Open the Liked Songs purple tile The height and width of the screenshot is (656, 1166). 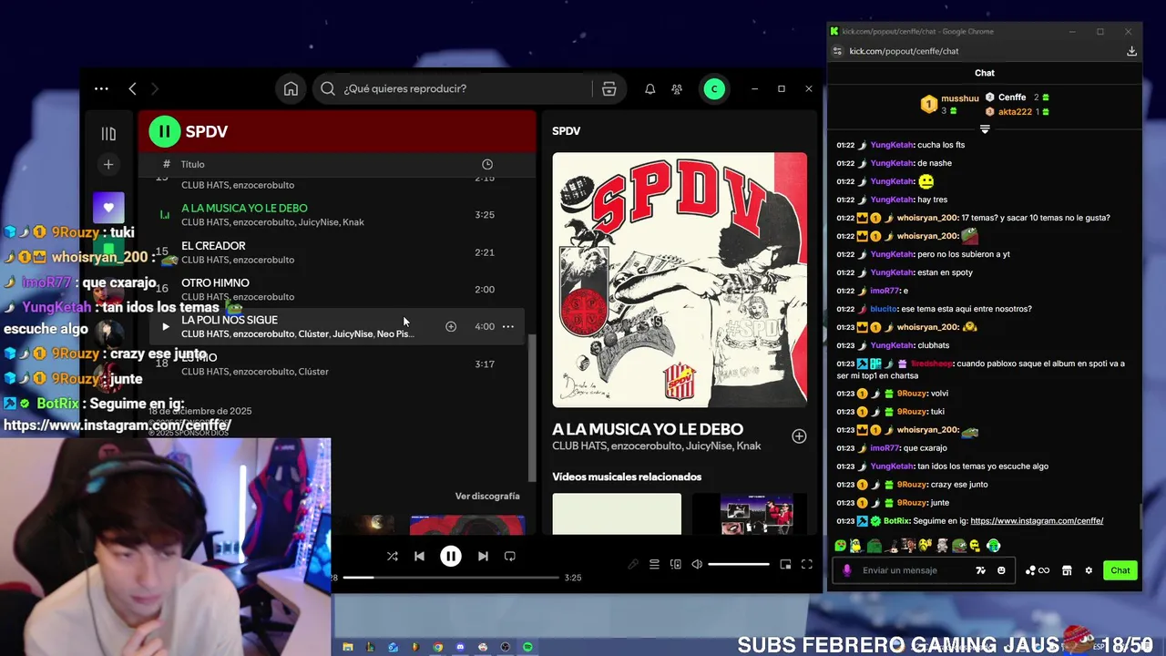point(108,207)
